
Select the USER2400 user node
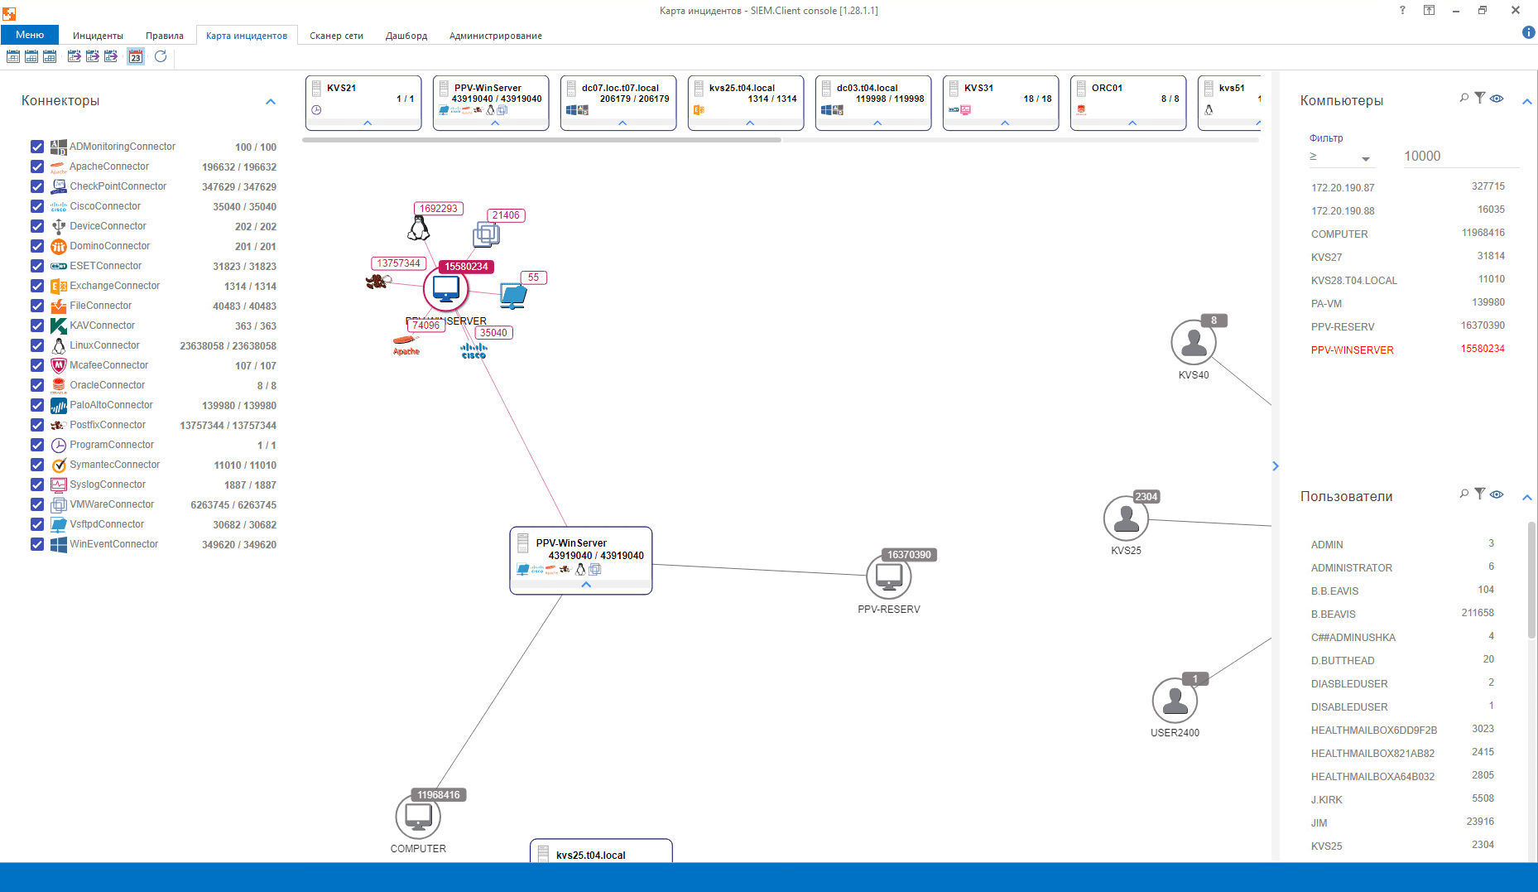tap(1175, 701)
